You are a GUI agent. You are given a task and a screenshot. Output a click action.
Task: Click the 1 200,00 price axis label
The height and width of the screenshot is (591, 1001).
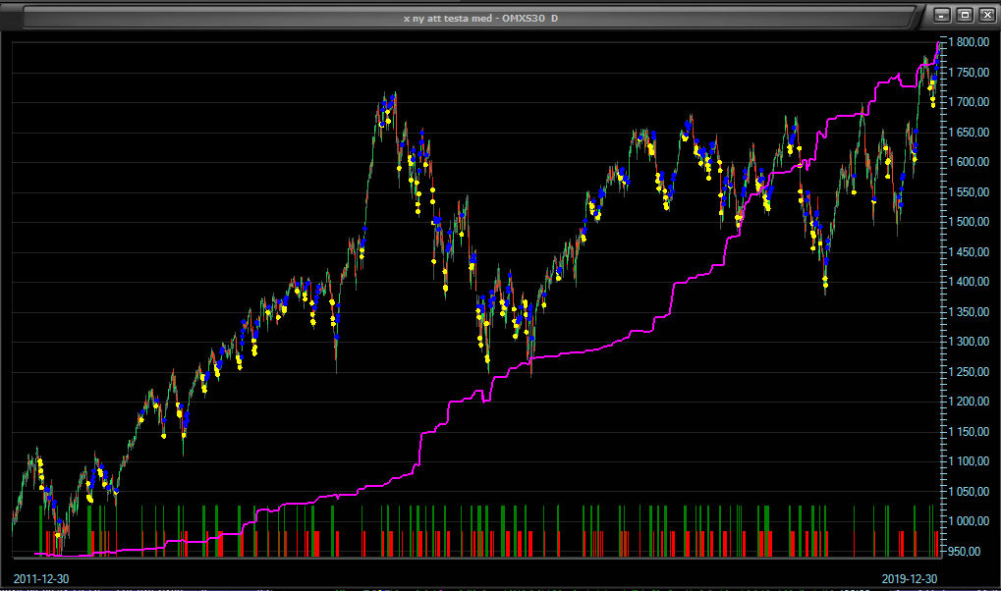(x=968, y=402)
